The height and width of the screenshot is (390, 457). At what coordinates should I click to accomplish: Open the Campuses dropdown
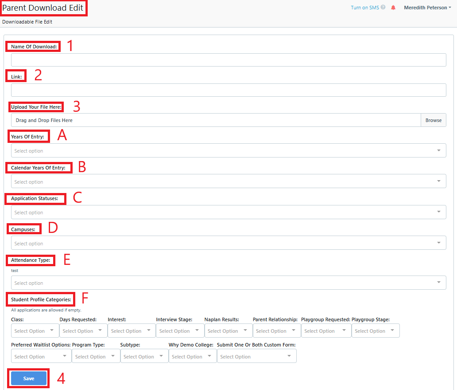pos(228,242)
